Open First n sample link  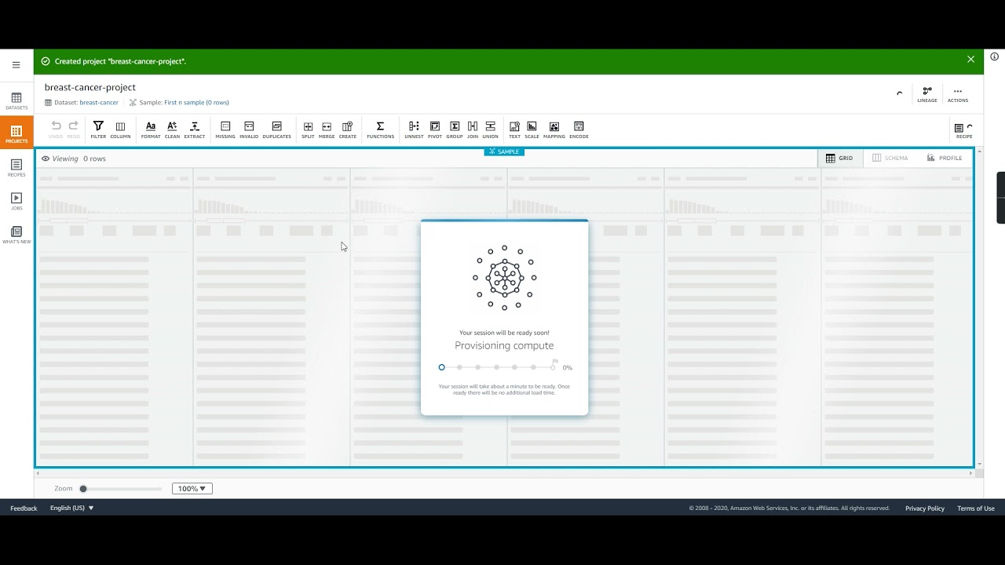click(196, 103)
